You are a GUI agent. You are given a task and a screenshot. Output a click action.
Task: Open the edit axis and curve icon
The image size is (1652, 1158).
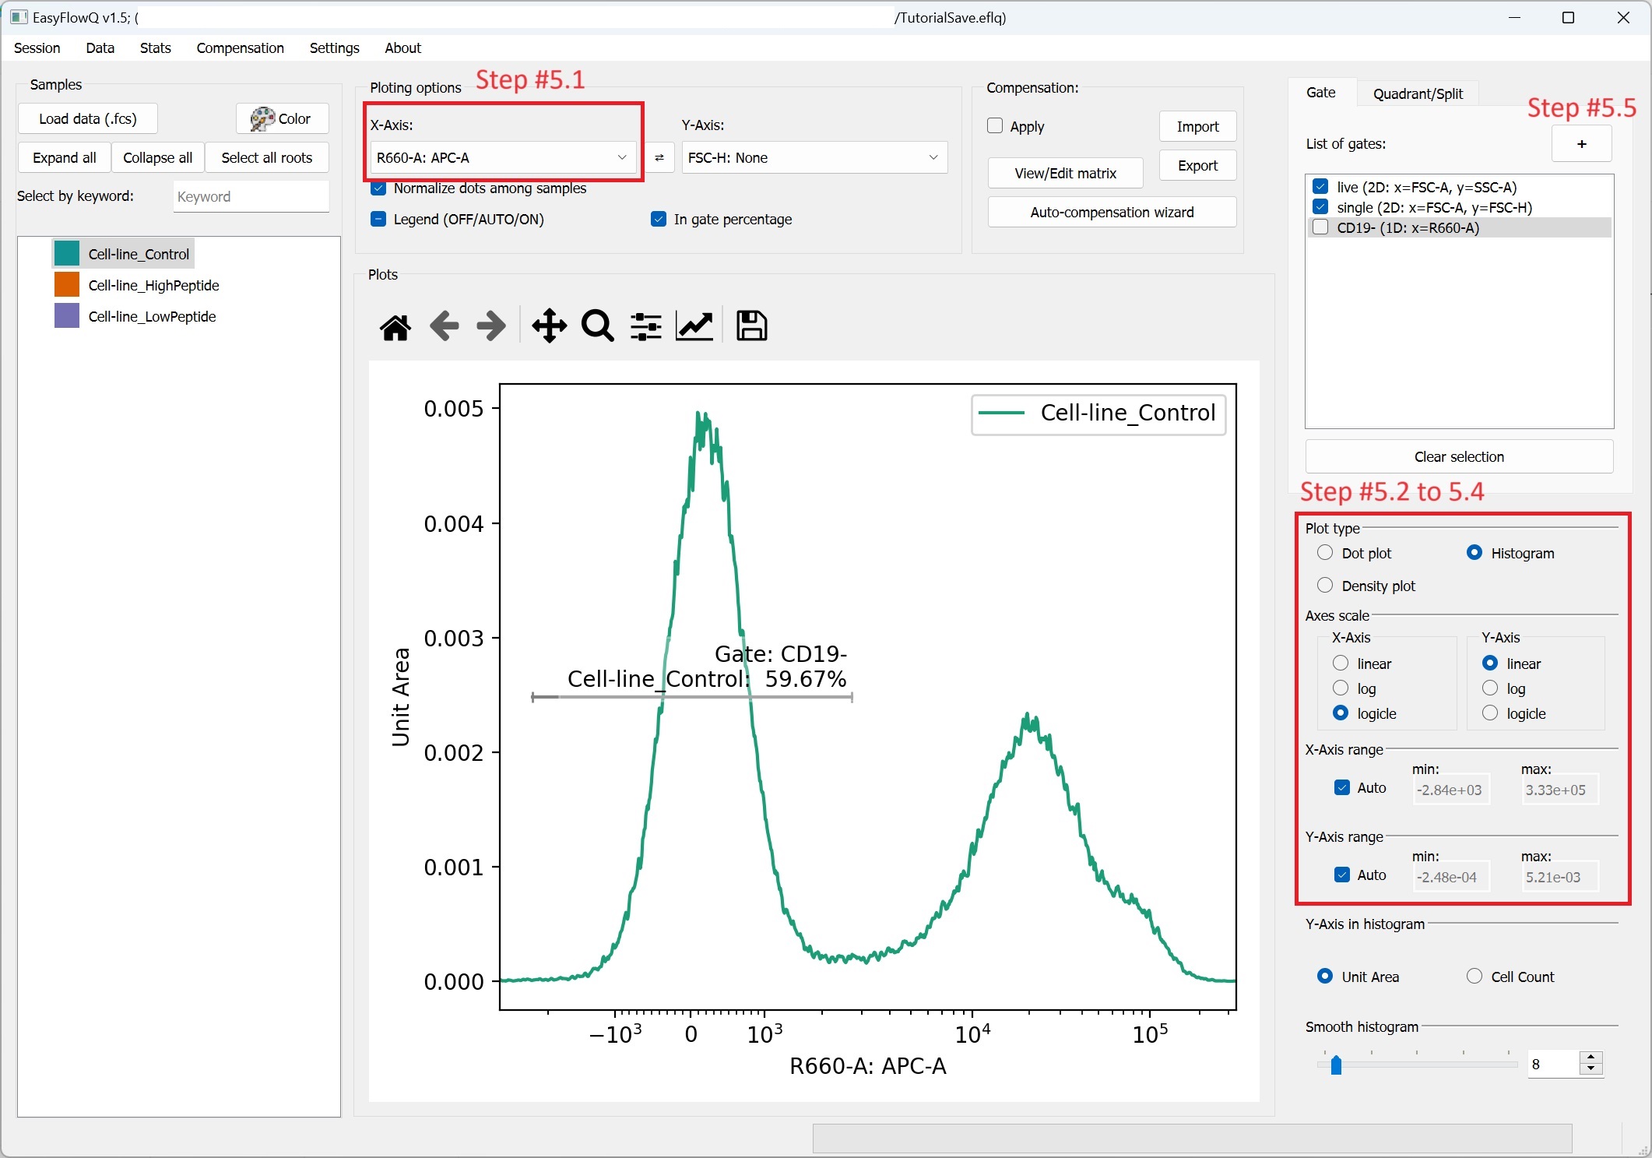coord(694,326)
